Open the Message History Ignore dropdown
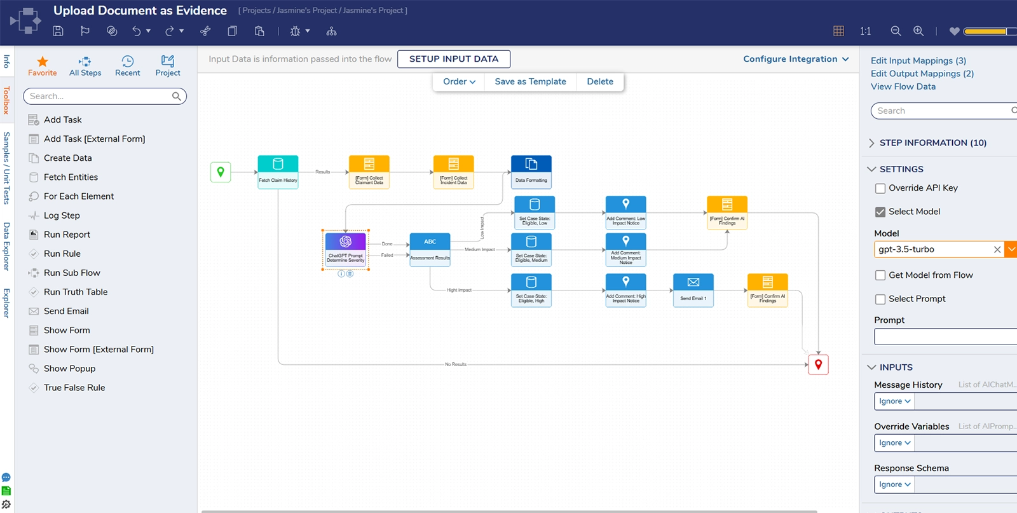This screenshot has height=513, width=1017. (x=894, y=401)
